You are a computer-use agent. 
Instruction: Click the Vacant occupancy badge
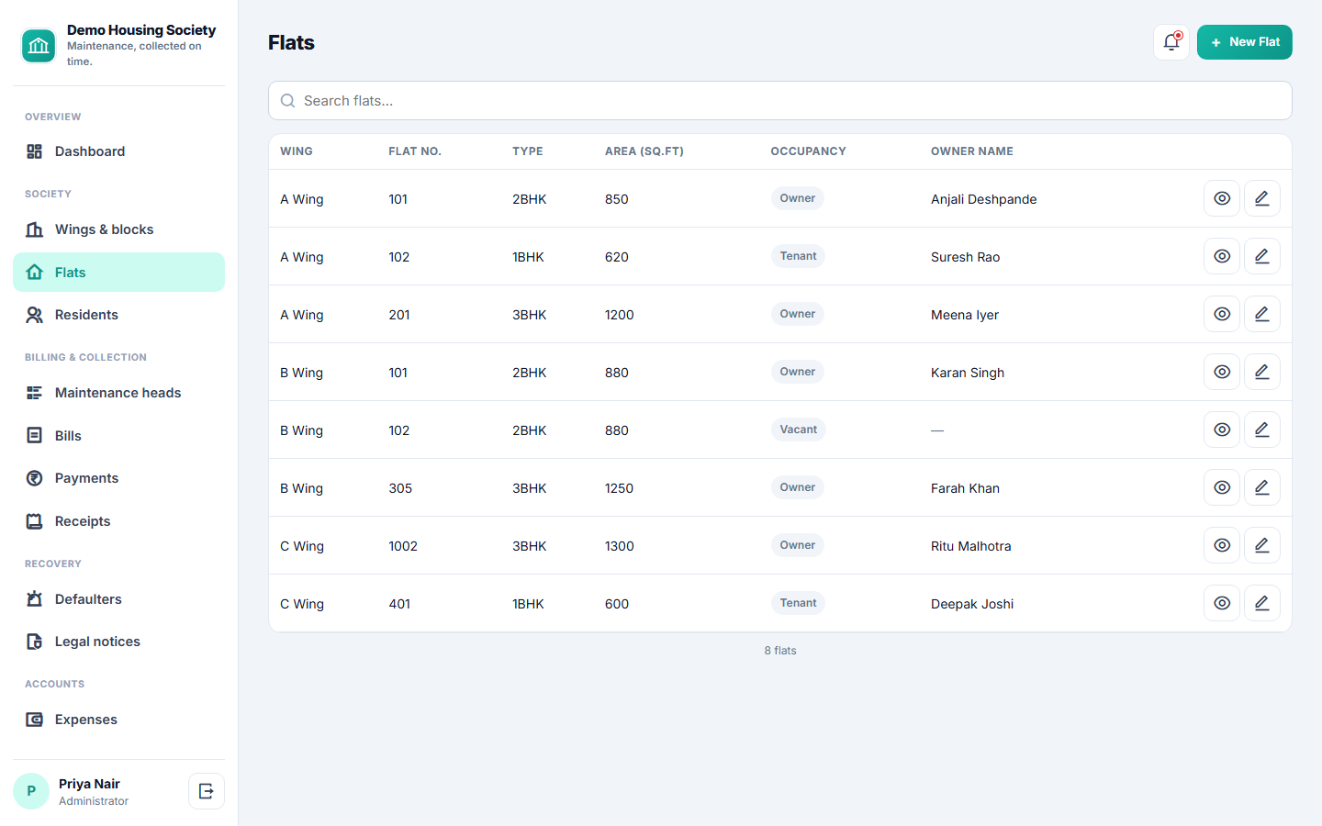(x=799, y=430)
